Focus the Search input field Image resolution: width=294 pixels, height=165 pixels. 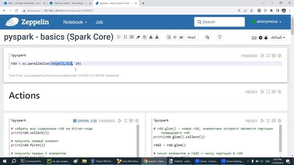[x=220, y=22]
